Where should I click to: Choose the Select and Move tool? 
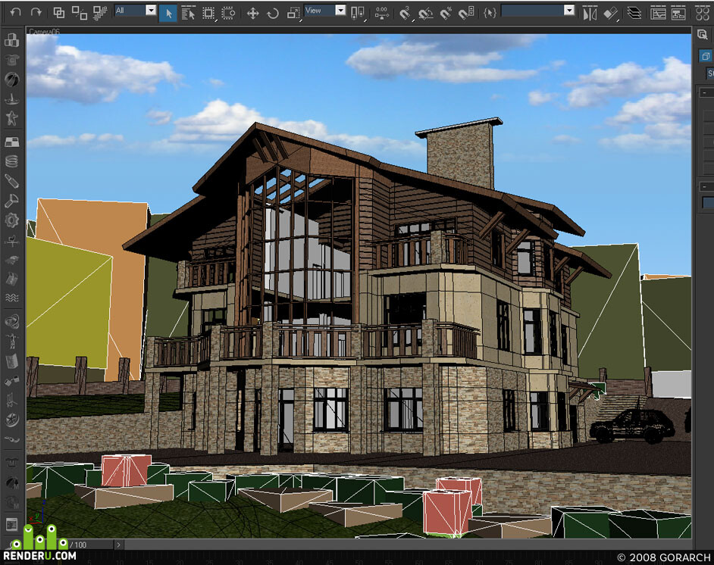[252, 13]
